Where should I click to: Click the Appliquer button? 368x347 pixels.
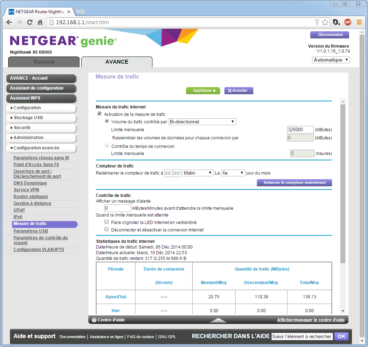coord(203,91)
